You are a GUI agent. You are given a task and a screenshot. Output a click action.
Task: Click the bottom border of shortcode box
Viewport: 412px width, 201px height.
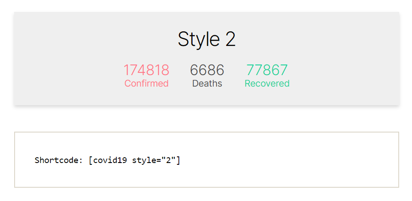coord(206,187)
